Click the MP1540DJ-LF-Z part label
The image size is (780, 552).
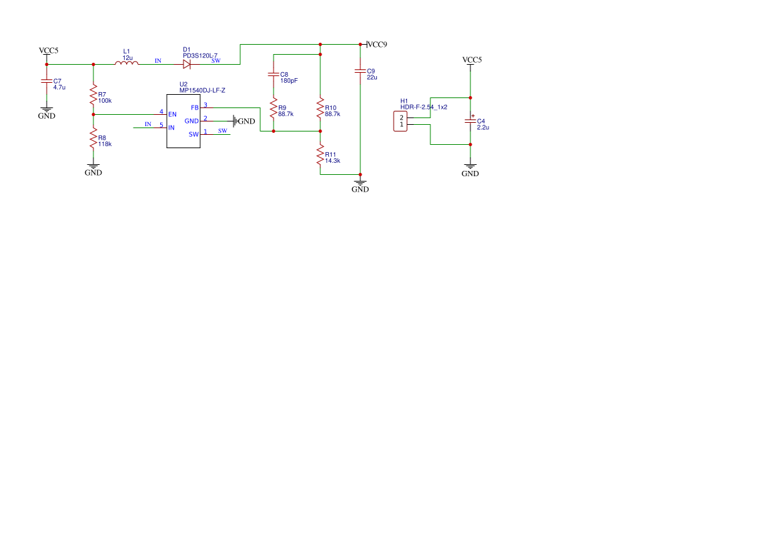202,91
